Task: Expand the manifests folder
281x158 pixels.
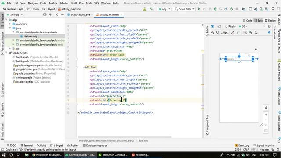Action: pos(10,24)
